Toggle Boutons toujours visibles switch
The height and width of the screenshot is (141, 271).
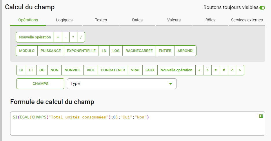(262, 8)
